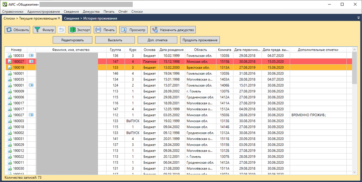Click Назначить дежурство toolbar button
This screenshot has height=182, width=362.
click(x=173, y=30)
